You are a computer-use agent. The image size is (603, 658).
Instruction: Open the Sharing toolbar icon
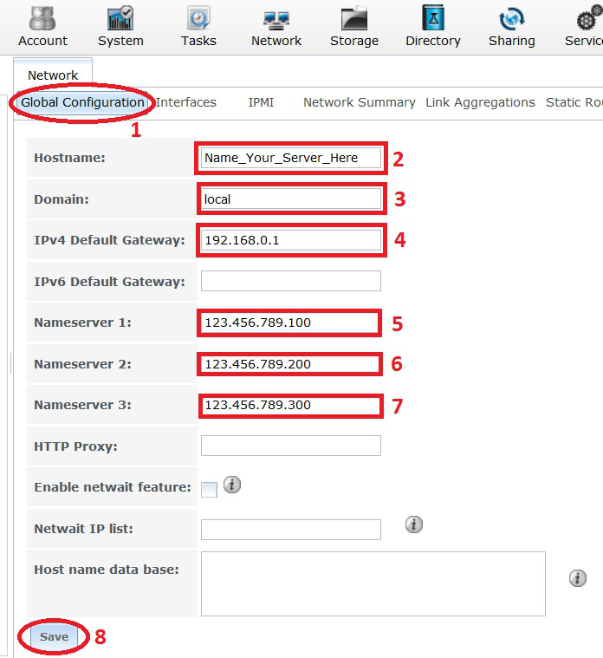pyautogui.click(x=511, y=20)
